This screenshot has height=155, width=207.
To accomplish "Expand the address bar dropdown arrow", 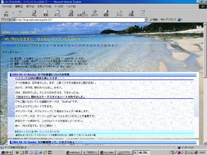I will click(x=146, y=20).
